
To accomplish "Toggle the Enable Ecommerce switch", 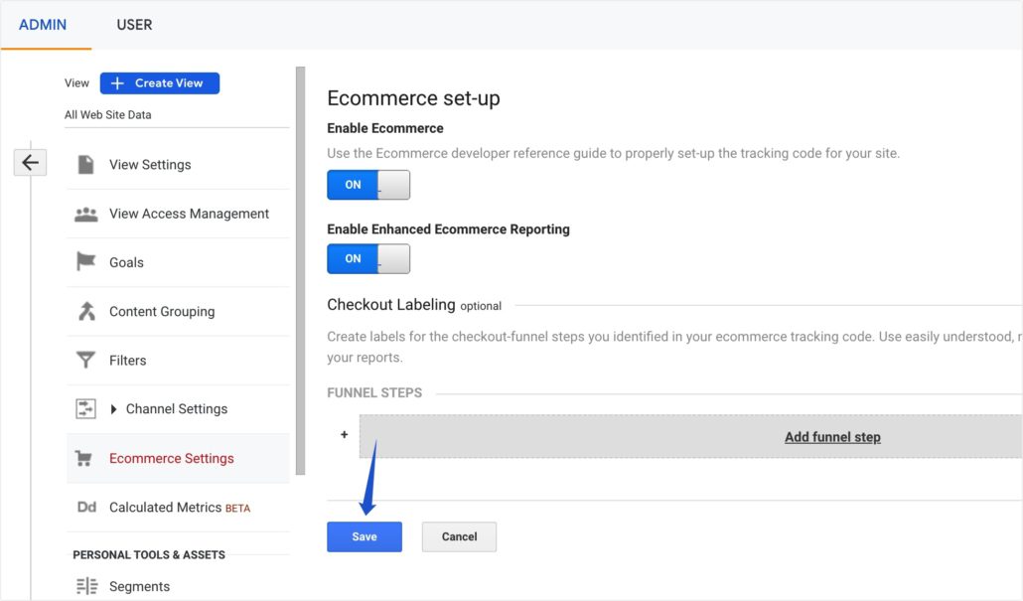I will [368, 185].
